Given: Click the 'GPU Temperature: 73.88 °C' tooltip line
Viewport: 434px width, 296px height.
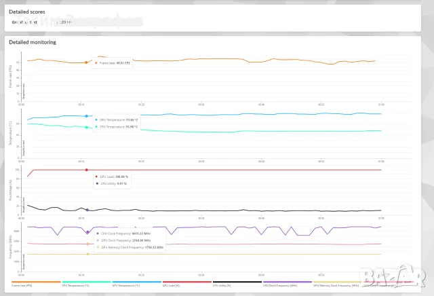Looking at the screenshot, I should click(x=116, y=120).
